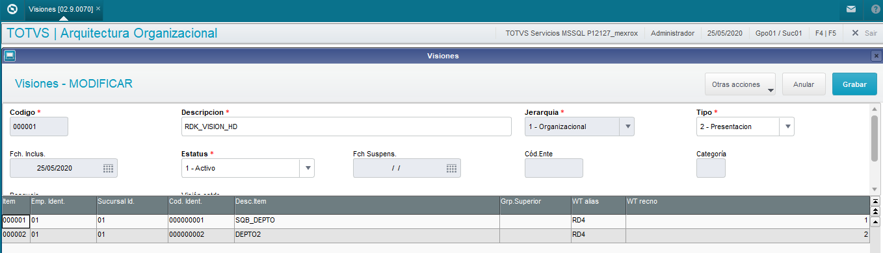Open calendar picker for Fch Suspens.

click(x=452, y=168)
